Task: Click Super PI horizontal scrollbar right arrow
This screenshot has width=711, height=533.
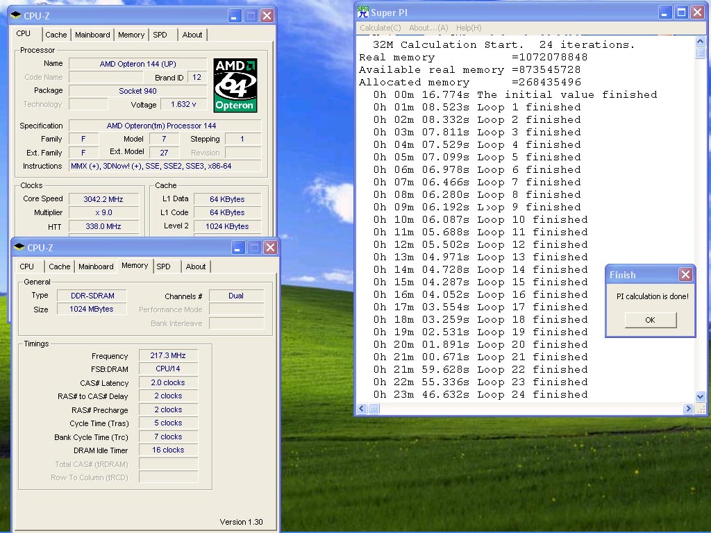Action: tap(689, 409)
